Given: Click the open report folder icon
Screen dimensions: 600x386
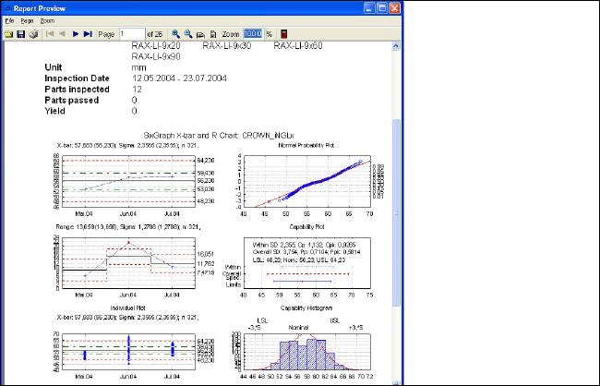Looking at the screenshot, I should (x=8, y=33).
